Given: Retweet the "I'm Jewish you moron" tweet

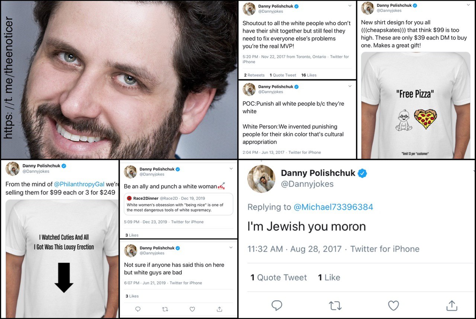Looking at the screenshot, I should click(x=335, y=305).
